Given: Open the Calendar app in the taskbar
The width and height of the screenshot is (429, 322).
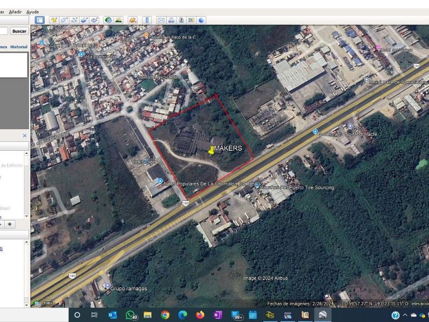Looking at the screenshot, I should pyautogui.click(x=253, y=315).
